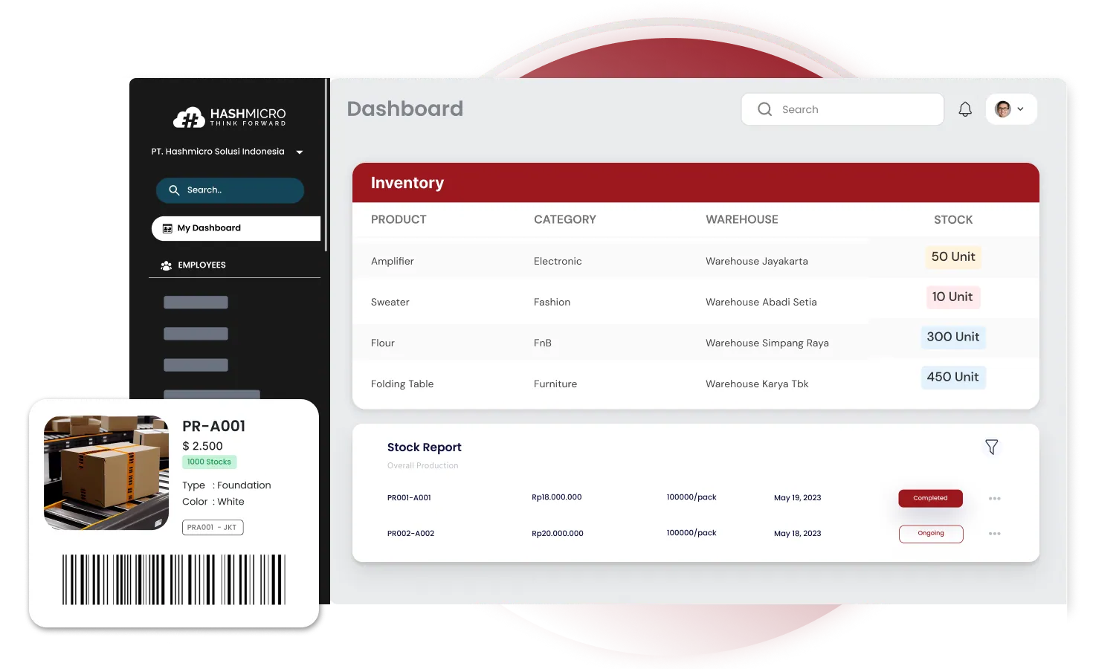The image size is (1093, 669).
Task: Click inside the sidebar Search field
Action: 230,190
